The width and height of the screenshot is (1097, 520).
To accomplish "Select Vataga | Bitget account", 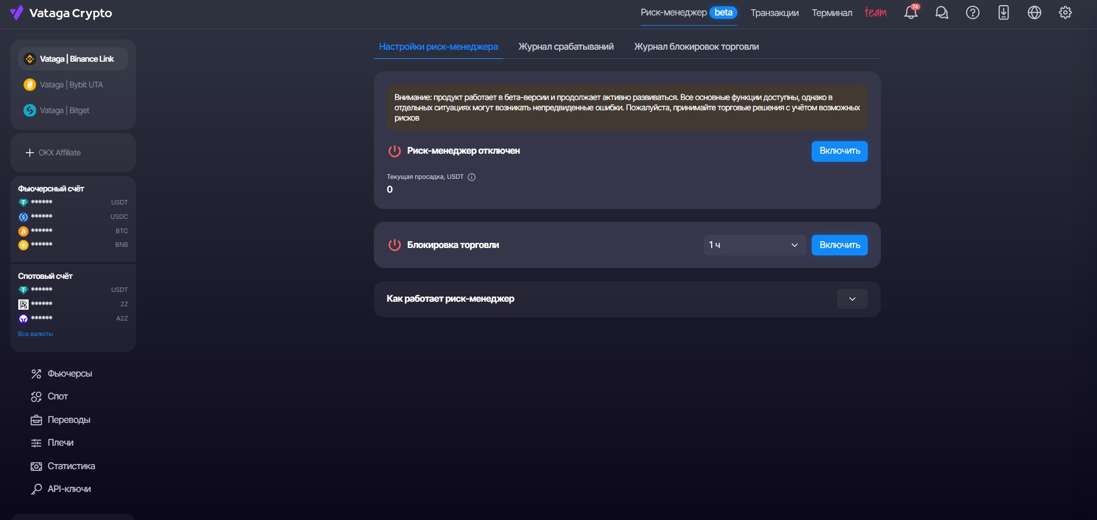I will (73, 110).
